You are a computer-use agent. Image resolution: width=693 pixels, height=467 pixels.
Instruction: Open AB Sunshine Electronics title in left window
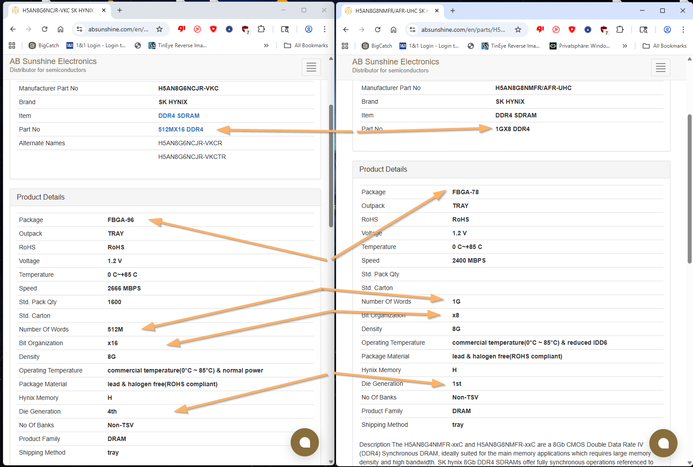[53, 61]
